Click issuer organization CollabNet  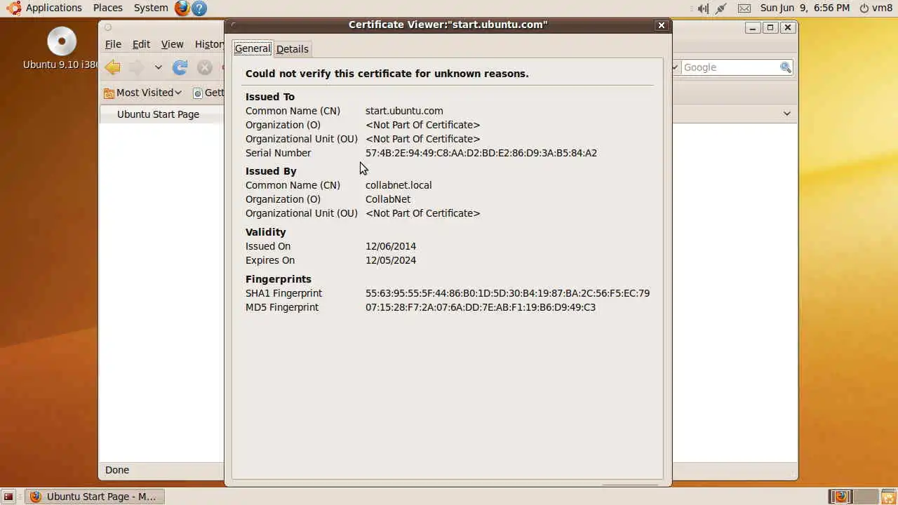(x=388, y=199)
